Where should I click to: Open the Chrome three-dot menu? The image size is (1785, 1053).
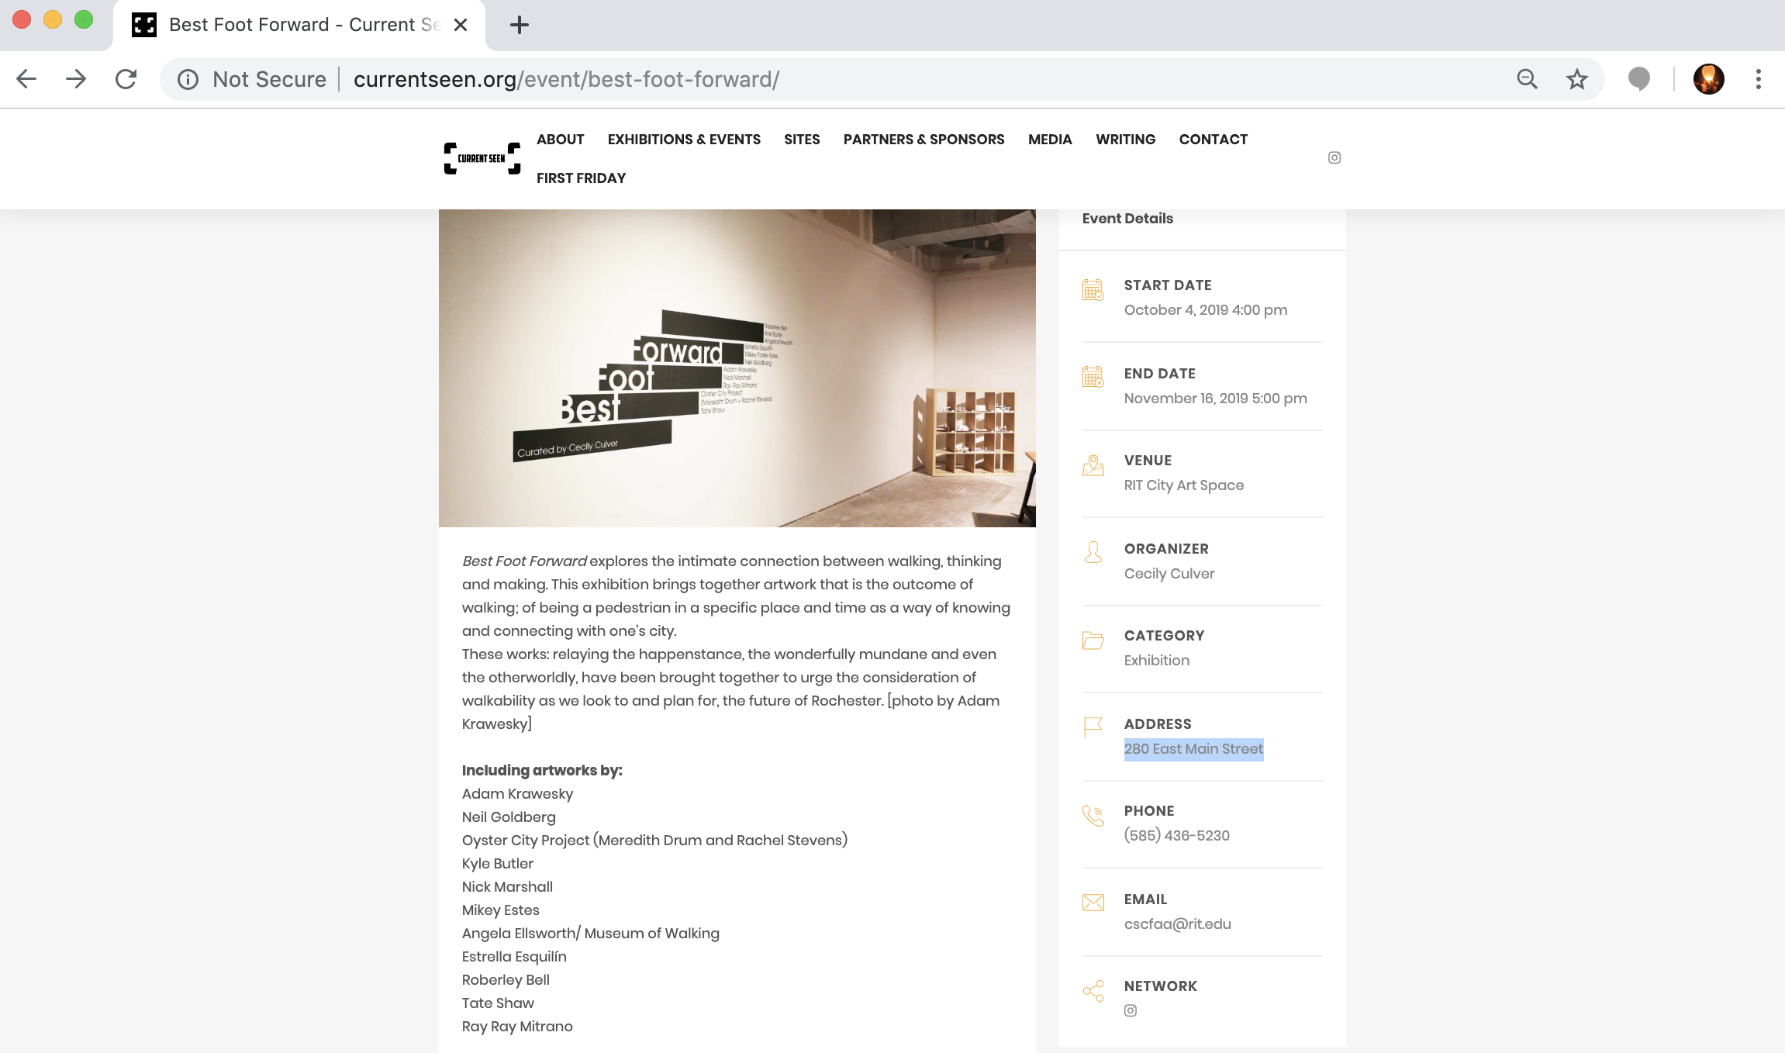(1758, 79)
